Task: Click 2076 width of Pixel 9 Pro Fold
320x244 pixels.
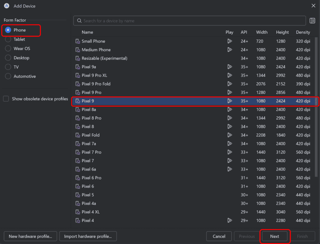Action: click(x=261, y=84)
